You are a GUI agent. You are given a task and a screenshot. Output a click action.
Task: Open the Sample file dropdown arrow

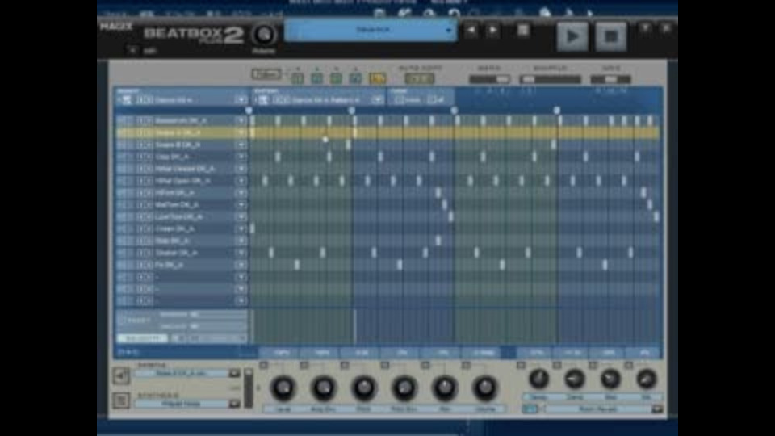[234, 374]
